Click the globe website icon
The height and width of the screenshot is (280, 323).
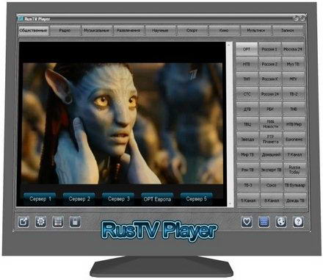tap(281, 222)
